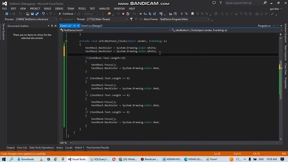Collapse the ultraButton1_Click method outlining box
This screenshot has width=288, height=162.
coord(66,41)
